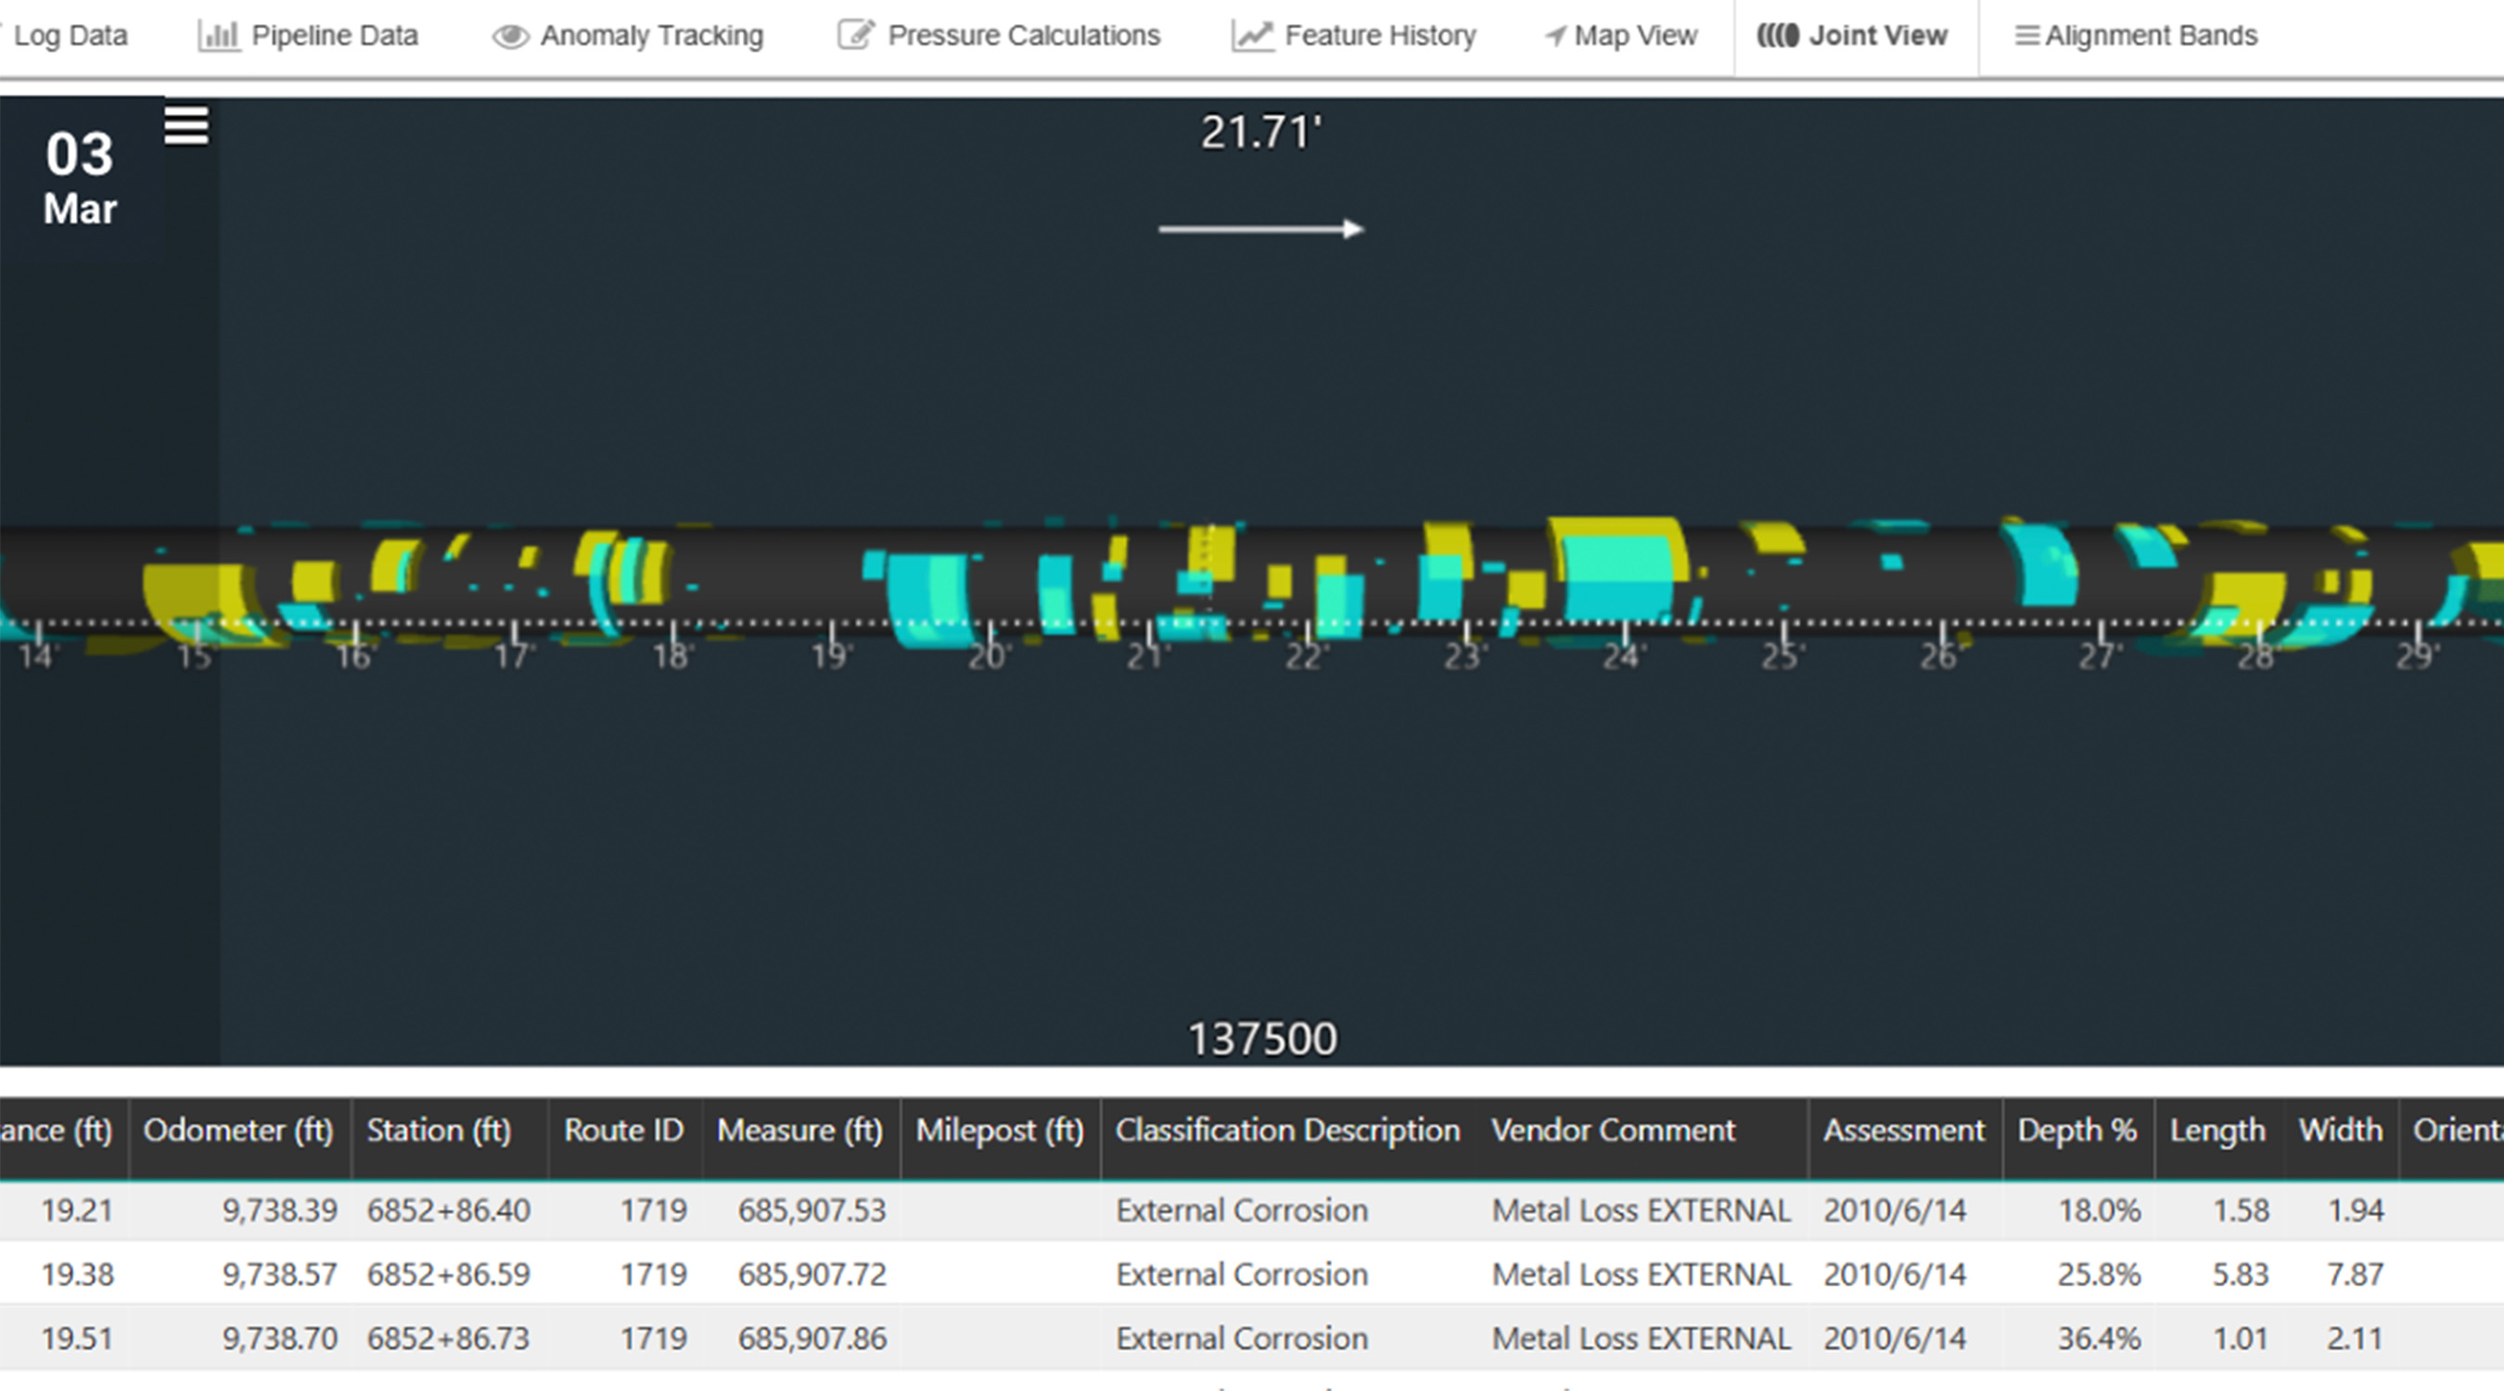The width and height of the screenshot is (2504, 1391).
Task: Click the Vendor Comment column header
Action: point(1613,1130)
